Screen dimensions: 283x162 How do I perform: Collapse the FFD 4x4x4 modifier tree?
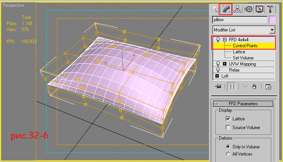coord(225,40)
